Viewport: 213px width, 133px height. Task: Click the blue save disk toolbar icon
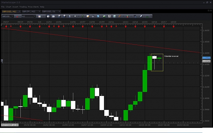(115, 16)
